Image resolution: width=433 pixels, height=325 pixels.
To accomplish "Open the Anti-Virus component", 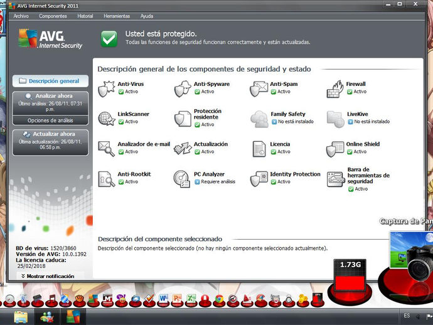I will pos(120,88).
